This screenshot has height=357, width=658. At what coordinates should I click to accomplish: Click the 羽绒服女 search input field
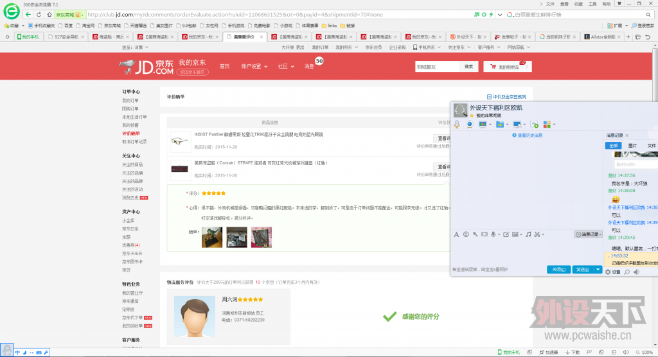[437, 66]
